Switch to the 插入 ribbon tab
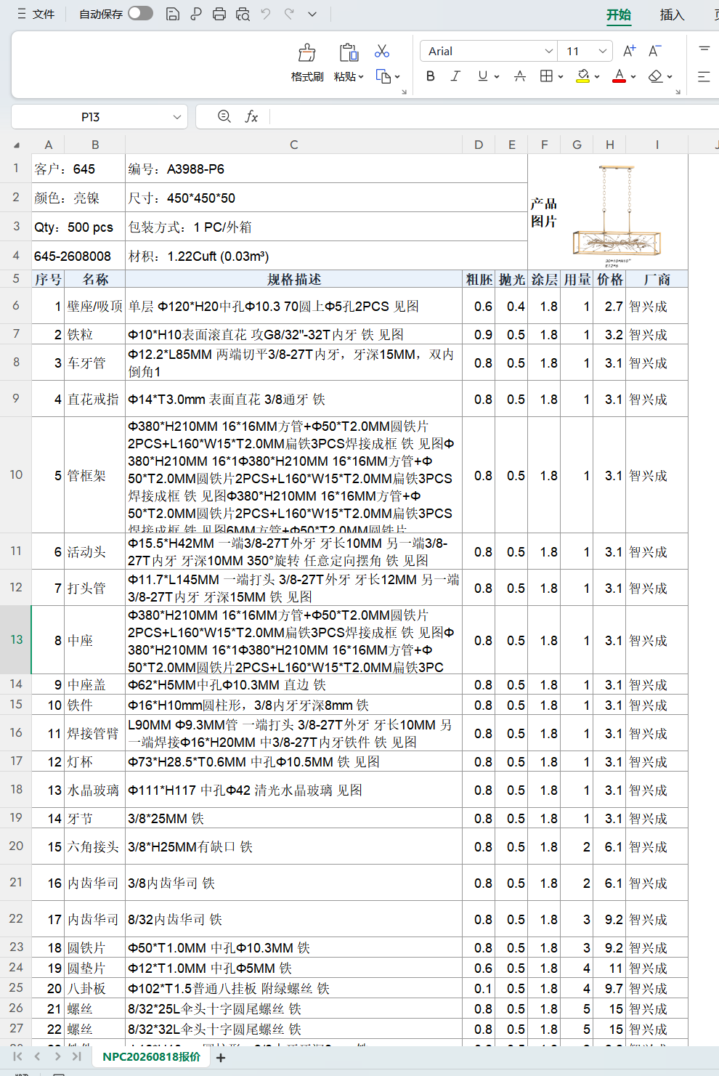The height and width of the screenshot is (1076, 719). (672, 15)
